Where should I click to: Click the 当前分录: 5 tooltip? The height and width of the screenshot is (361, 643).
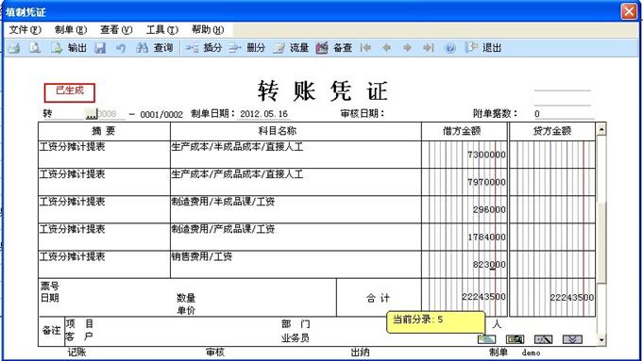click(436, 321)
